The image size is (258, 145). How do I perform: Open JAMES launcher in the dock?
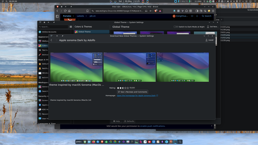(79, 142)
